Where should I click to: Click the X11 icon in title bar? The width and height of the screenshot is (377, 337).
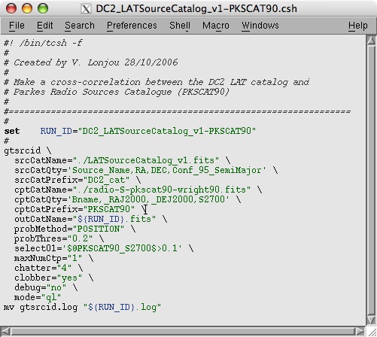coord(86,9)
